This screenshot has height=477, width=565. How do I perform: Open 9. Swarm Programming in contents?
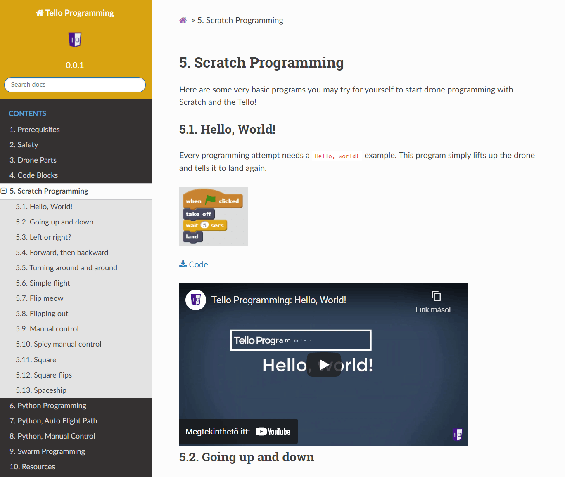(x=76, y=451)
